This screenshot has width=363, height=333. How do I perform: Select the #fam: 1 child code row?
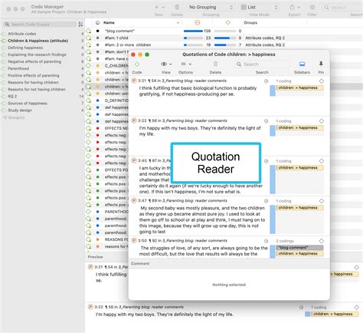[224, 38]
